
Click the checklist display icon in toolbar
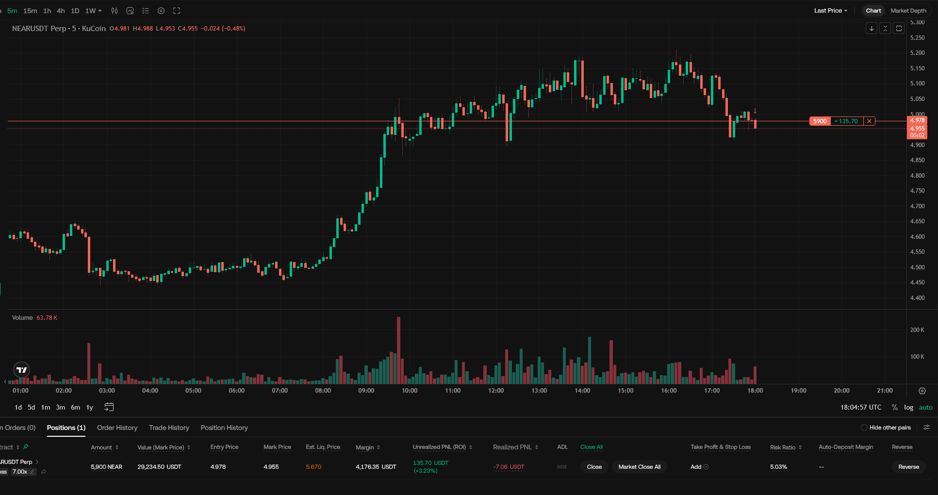tap(146, 11)
